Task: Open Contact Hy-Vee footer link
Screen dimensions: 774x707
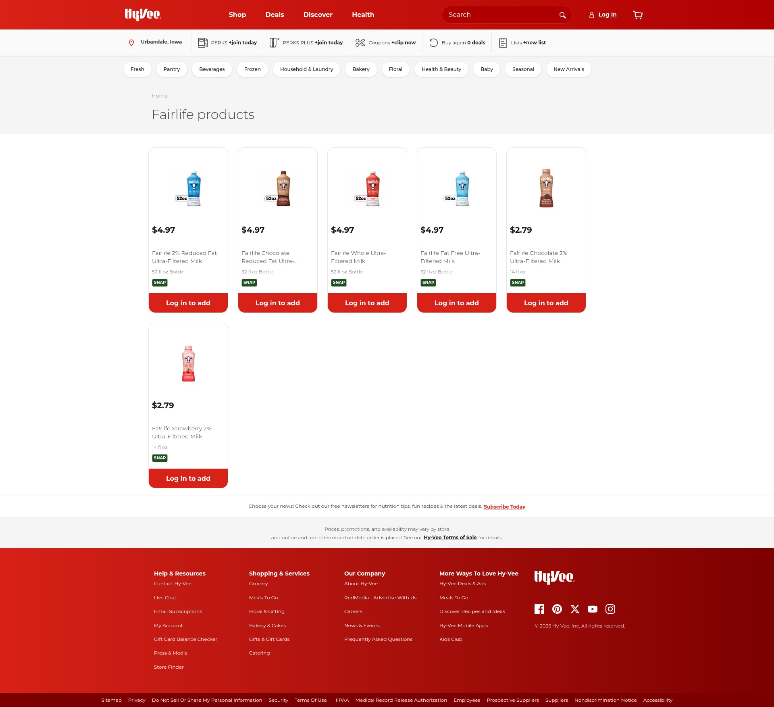Action: pos(173,584)
